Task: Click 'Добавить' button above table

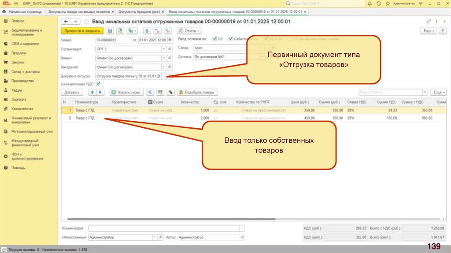Action: pos(72,93)
